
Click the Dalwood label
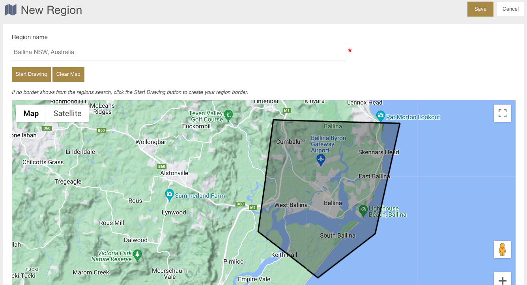click(x=136, y=240)
